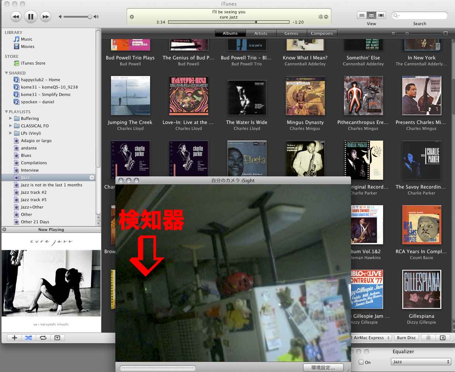Open the visualizer with flower icon
455x372 pixels.
pos(428,338)
